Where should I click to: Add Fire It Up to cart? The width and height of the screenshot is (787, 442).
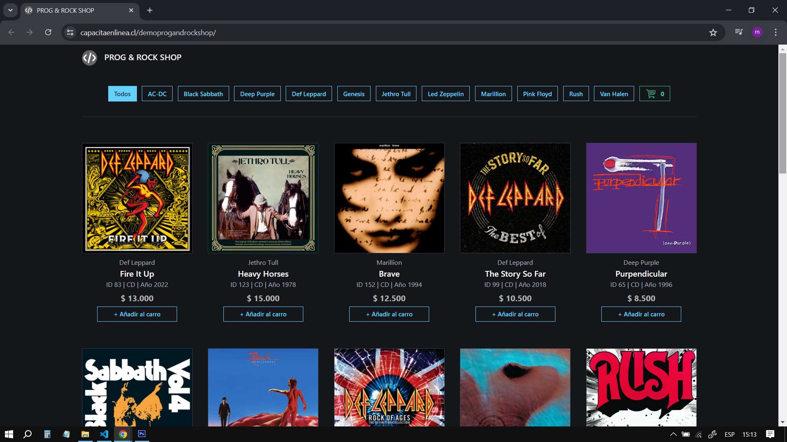[x=137, y=314]
